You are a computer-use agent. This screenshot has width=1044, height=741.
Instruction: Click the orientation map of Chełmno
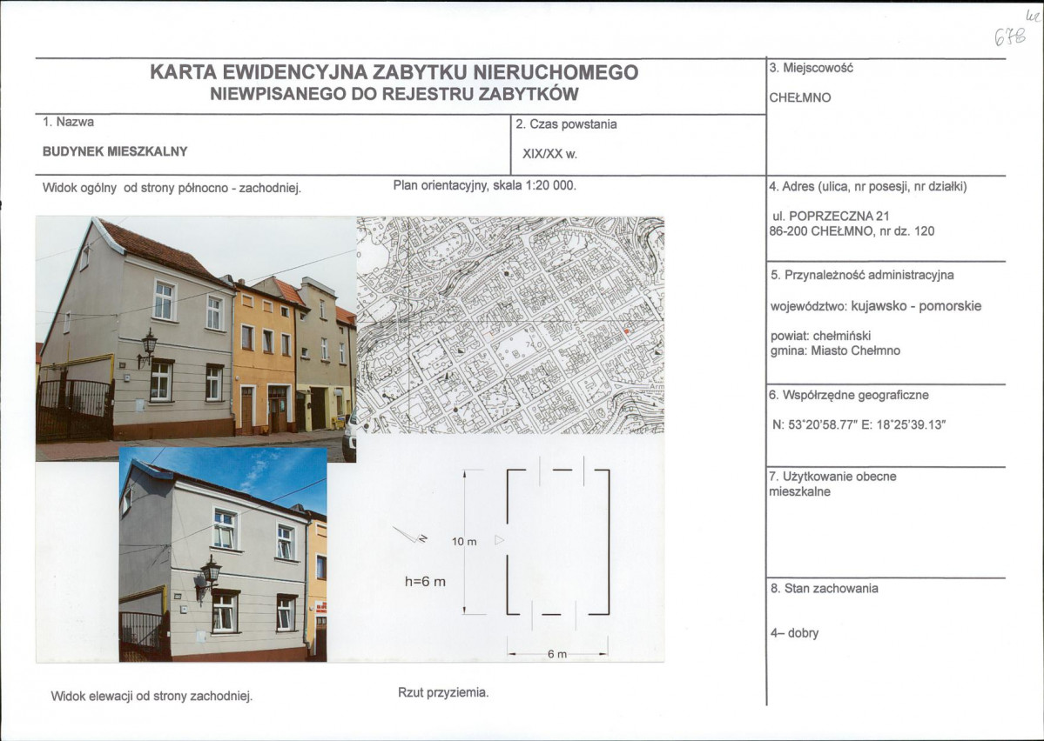[511, 325]
